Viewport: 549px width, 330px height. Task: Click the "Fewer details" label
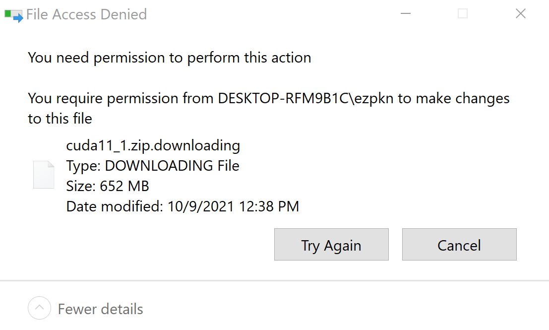[100, 309]
